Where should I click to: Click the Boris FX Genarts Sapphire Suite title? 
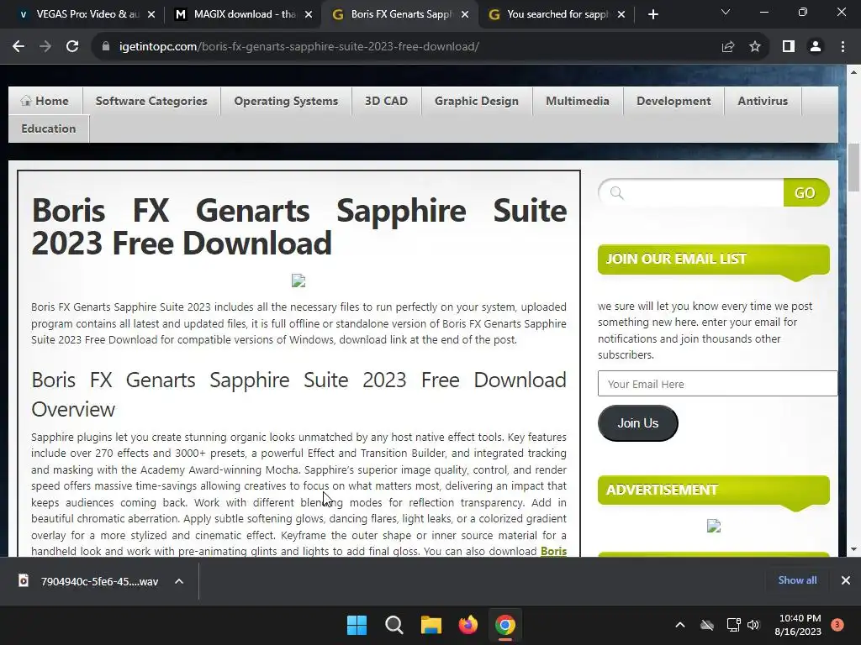[x=298, y=227]
